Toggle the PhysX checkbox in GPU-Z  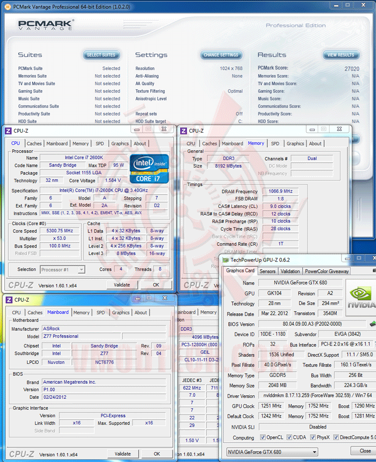coord(313,437)
